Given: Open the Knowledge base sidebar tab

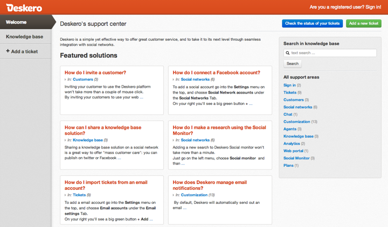Looking at the screenshot, I should coord(26,37).
